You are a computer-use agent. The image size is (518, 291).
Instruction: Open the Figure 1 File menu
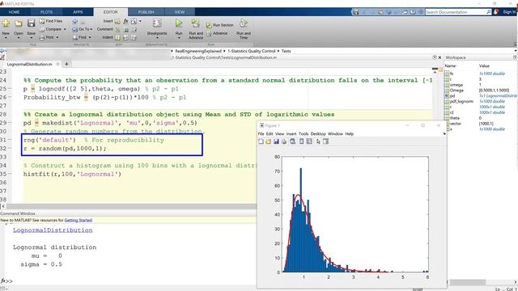(x=261, y=133)
